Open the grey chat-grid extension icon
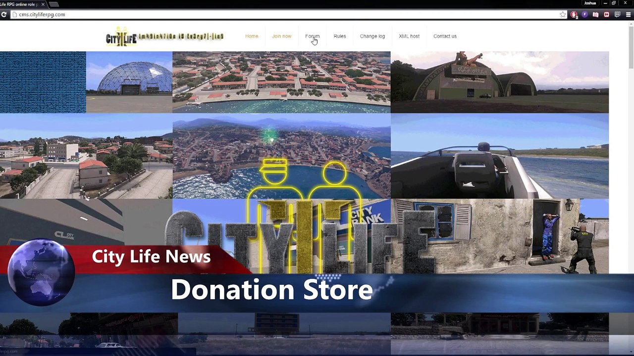 618,14
